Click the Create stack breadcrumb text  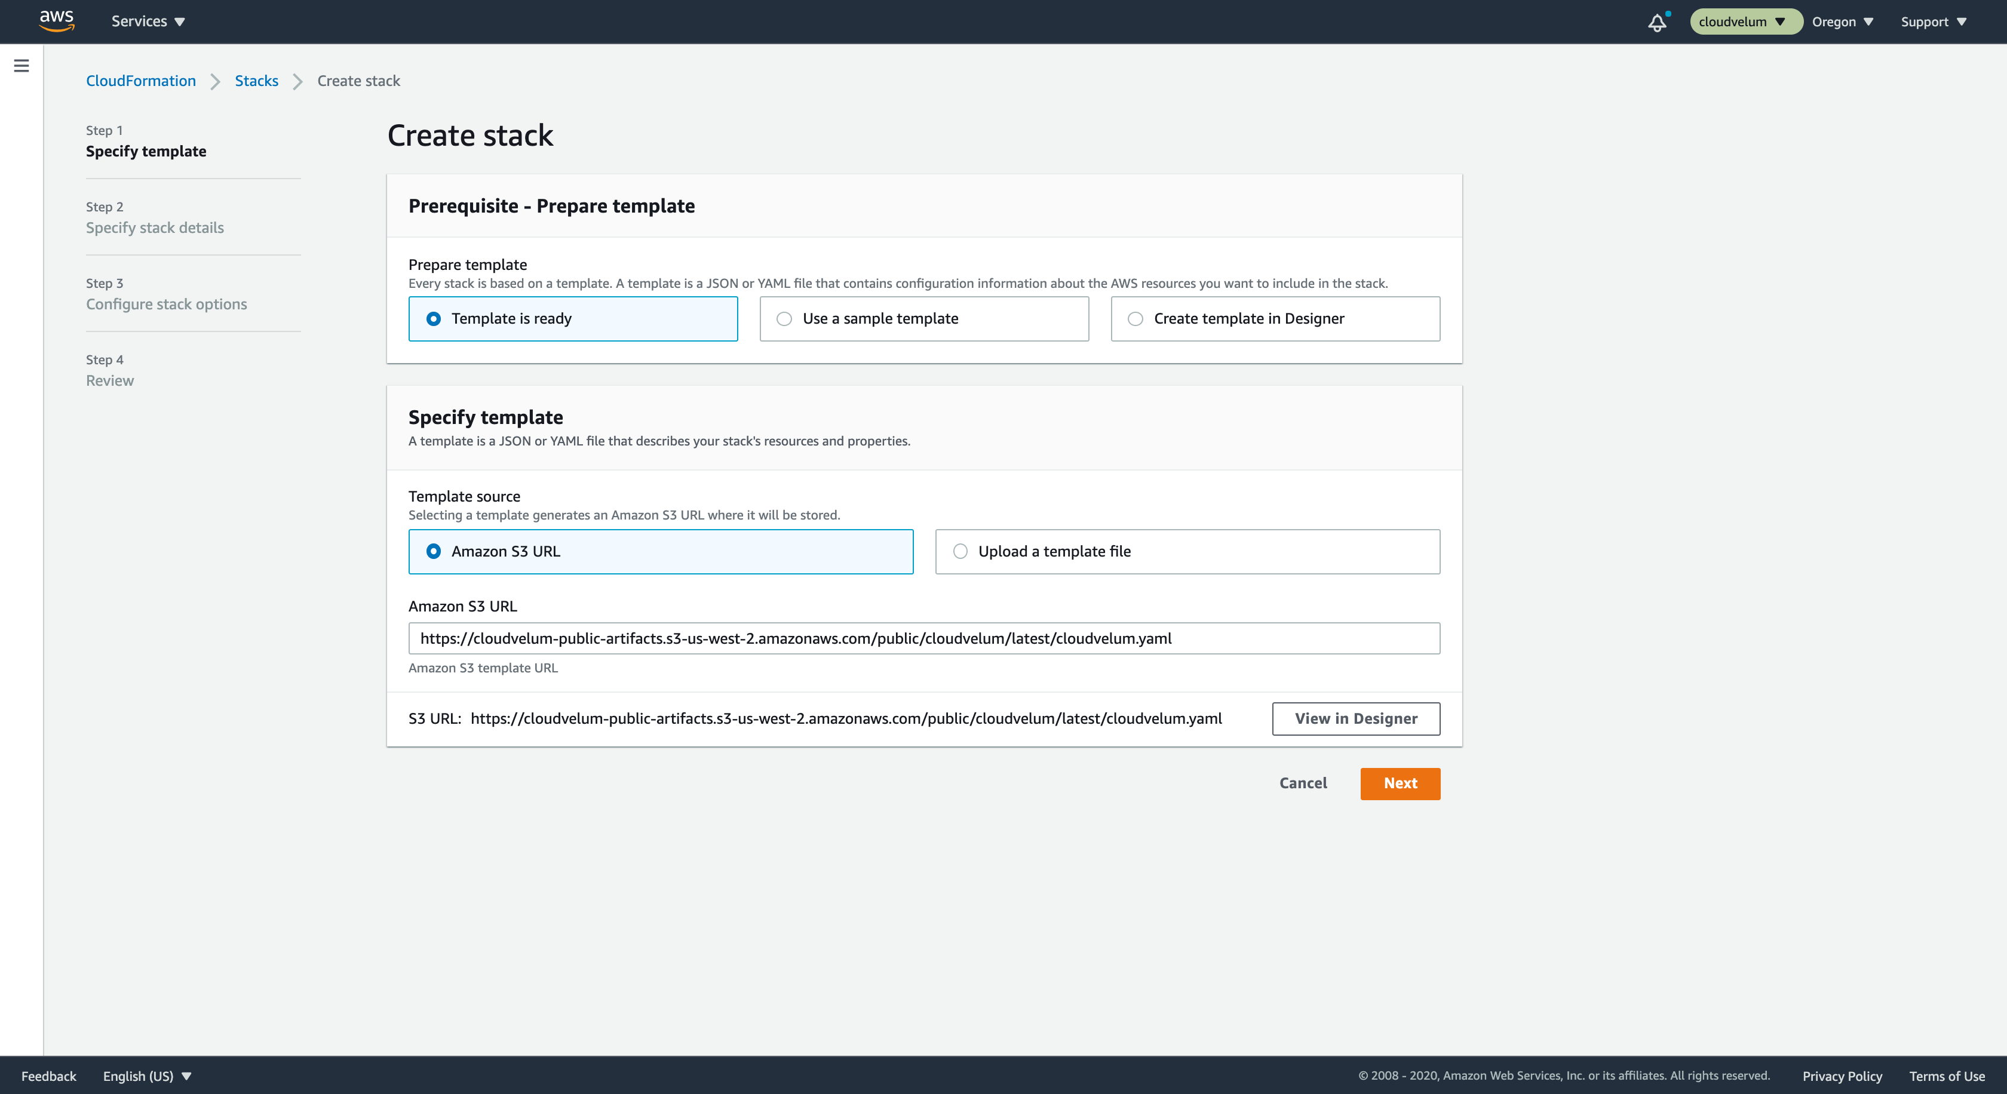click(x=358, y=81)
